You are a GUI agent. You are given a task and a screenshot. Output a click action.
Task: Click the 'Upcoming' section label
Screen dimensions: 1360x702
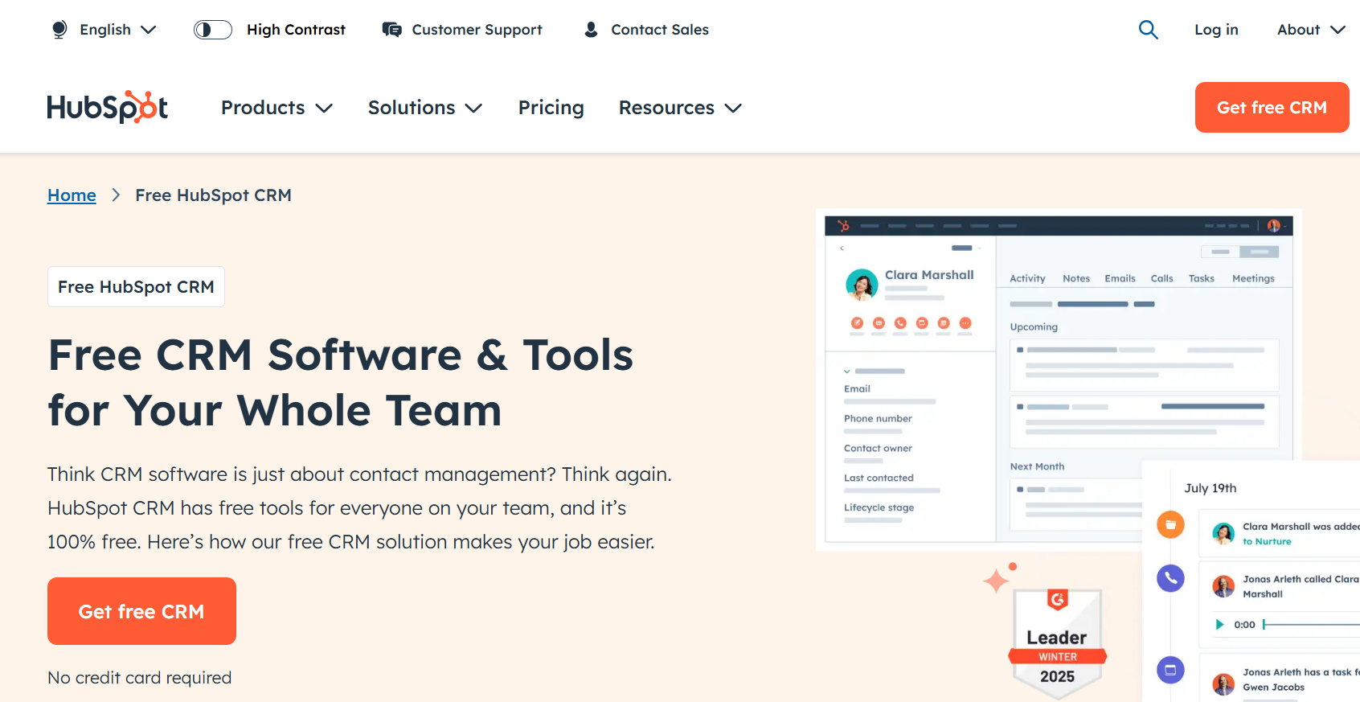click(x=1034, y=327)
